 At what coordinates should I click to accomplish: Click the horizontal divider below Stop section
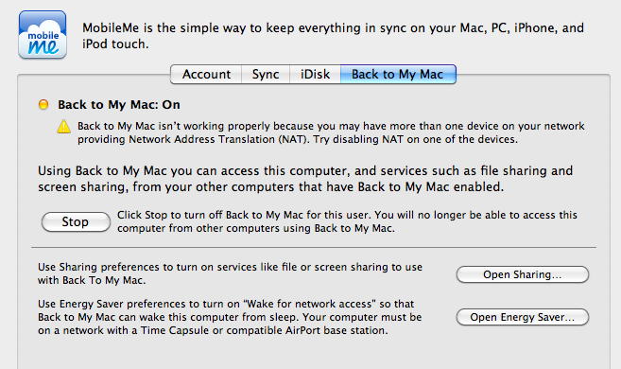point(314,248)
